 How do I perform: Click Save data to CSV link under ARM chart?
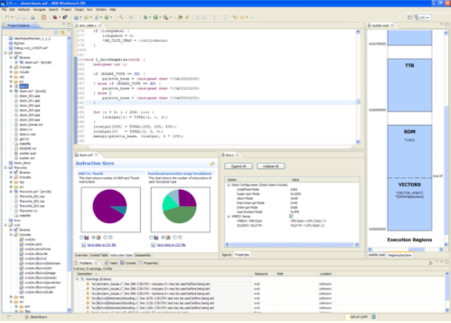point(101,245)
